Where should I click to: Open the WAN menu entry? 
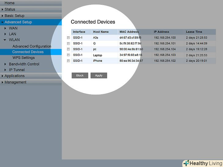coord(13,28)
